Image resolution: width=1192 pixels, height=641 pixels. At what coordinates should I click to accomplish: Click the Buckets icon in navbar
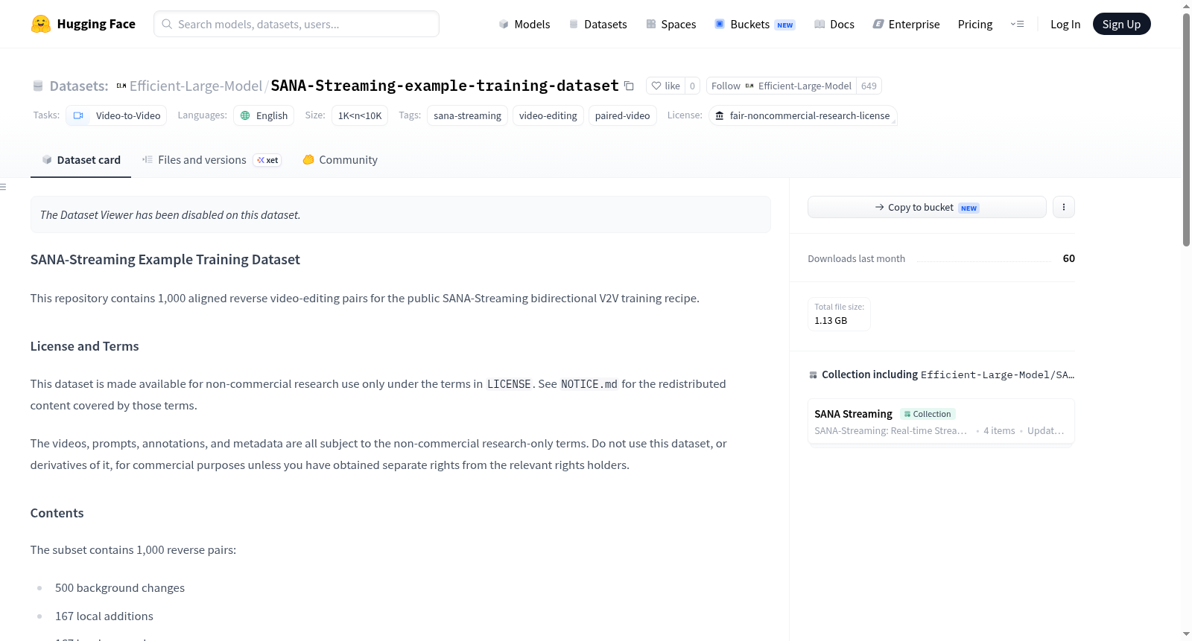click(x=720, y=24)
